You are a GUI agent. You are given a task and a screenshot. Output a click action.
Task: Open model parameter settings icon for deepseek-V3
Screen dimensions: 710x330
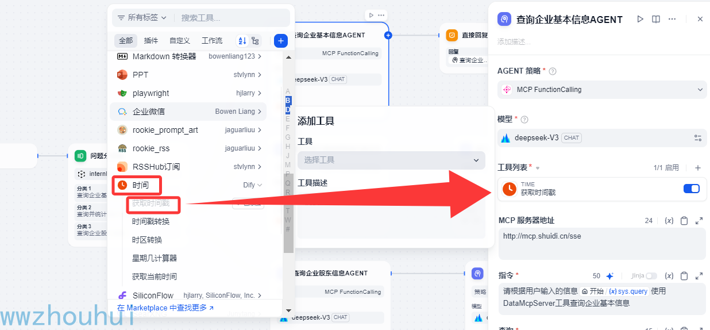coord(697,138)
